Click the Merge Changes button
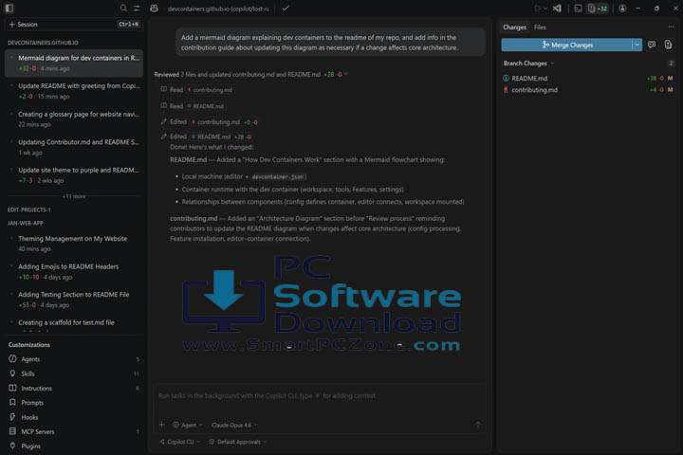This screenshot has width=683, height=455. [566, 45]
